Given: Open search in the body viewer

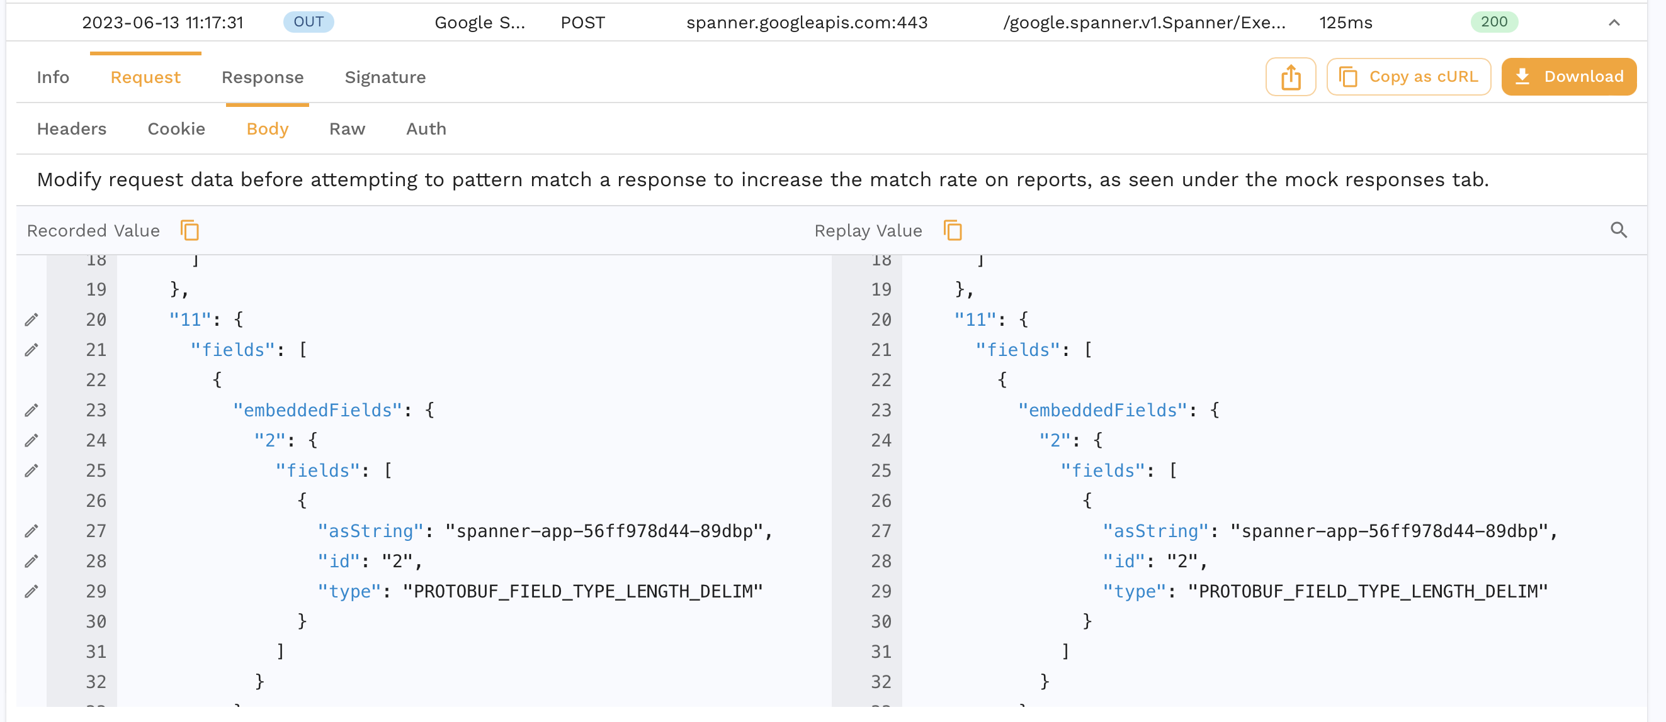Looking at the screenshot, I should [1619, 230].
